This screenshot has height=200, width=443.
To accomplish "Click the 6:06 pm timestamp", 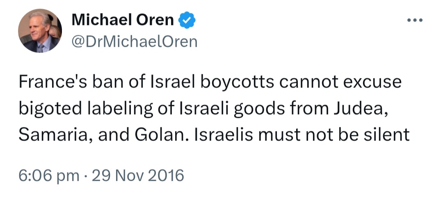I will click(x=49, y=175).
